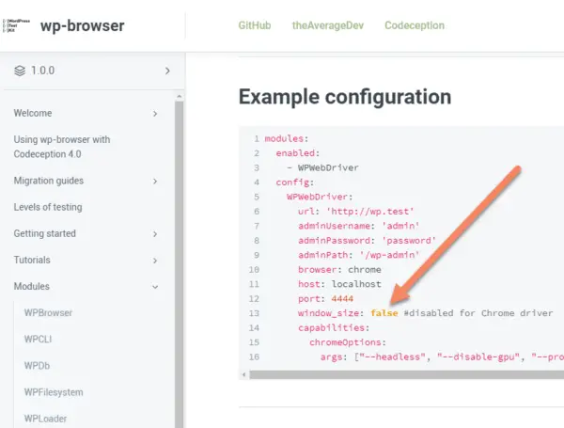Click the "--disable-gpu" argument
This screenshot has height=428, width=564.
tap(478, 357)
